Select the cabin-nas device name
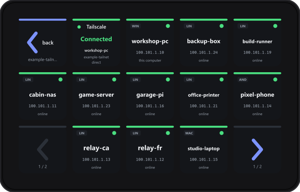The image size is (300, 192). click(43, 95)
